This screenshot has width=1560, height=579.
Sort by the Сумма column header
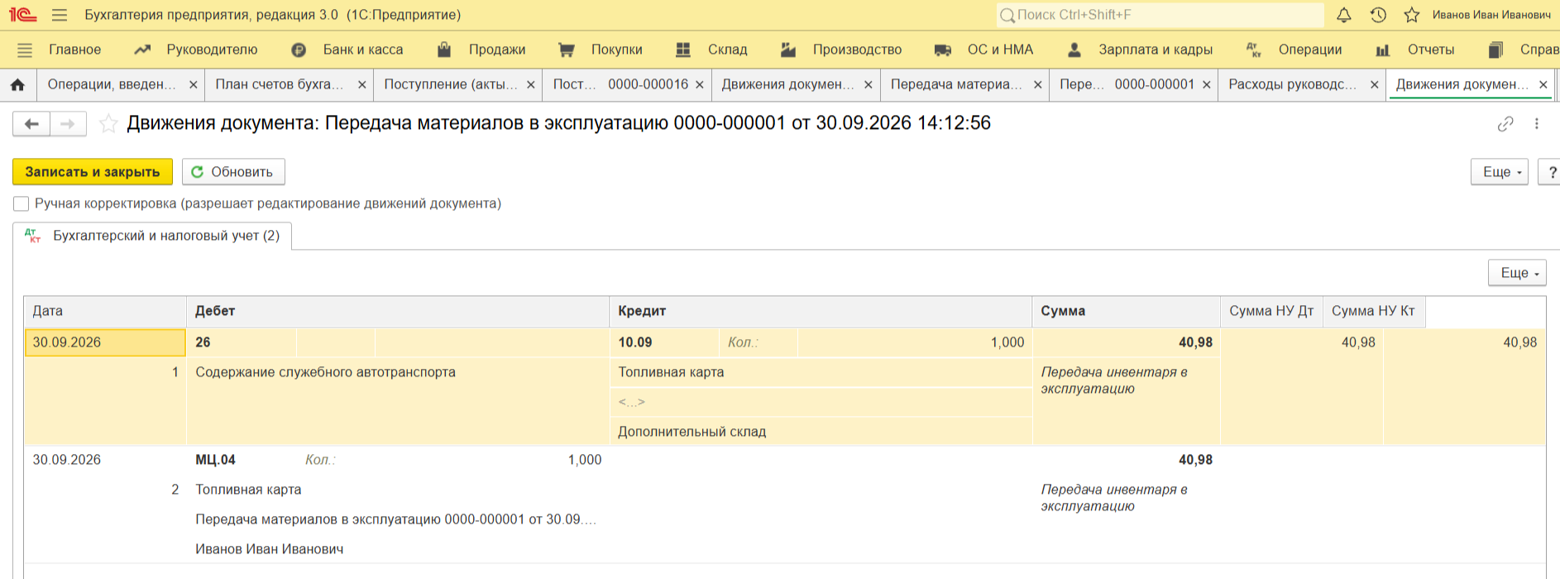(1127, 311)
